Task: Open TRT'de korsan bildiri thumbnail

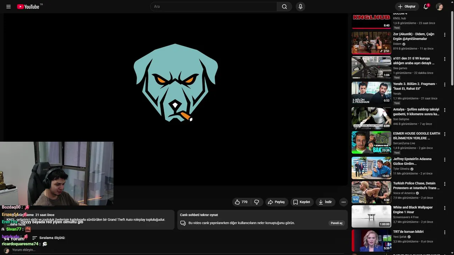Action: point(371,240)
